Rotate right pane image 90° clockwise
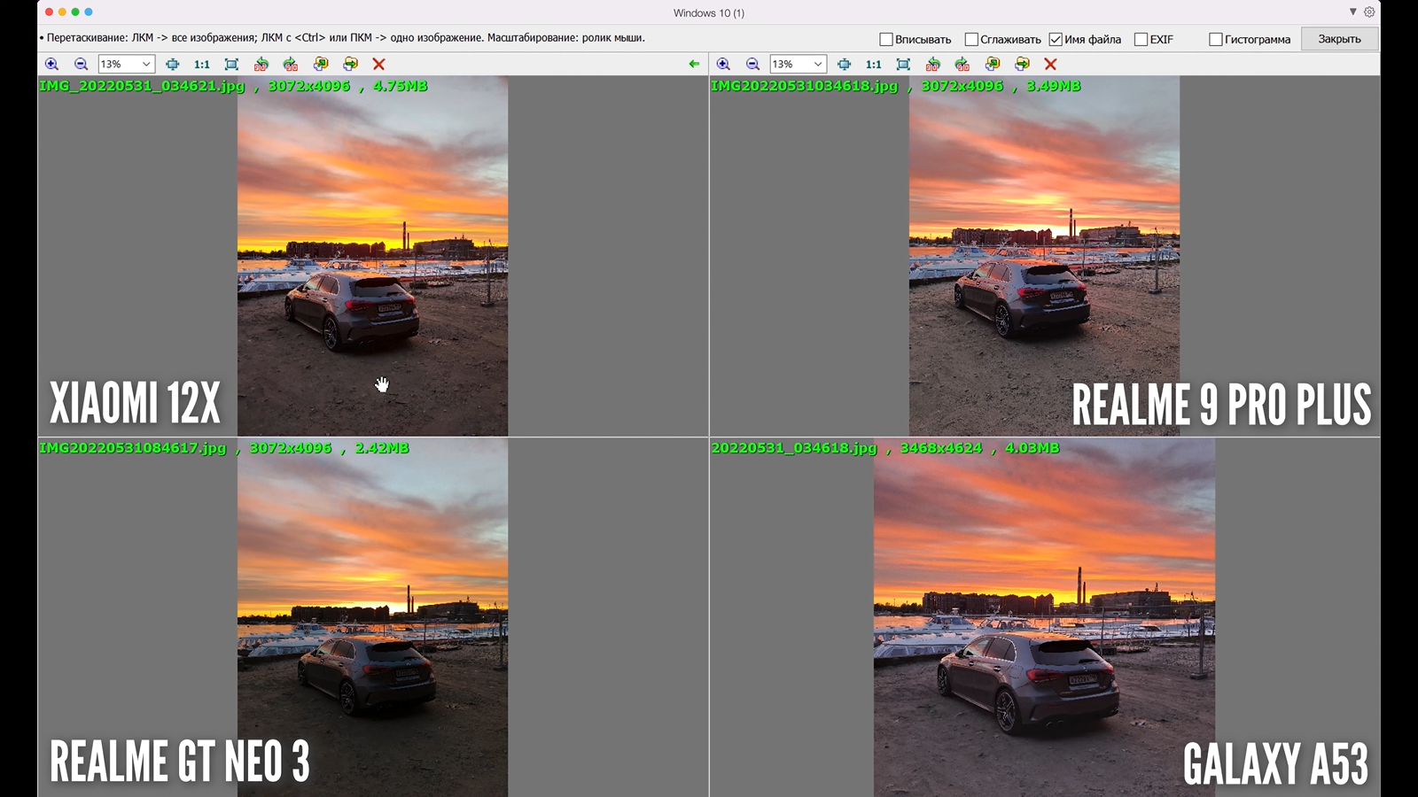Image resolution: width=1418 pixels, height=797 pixels. [x=962, y=64]
